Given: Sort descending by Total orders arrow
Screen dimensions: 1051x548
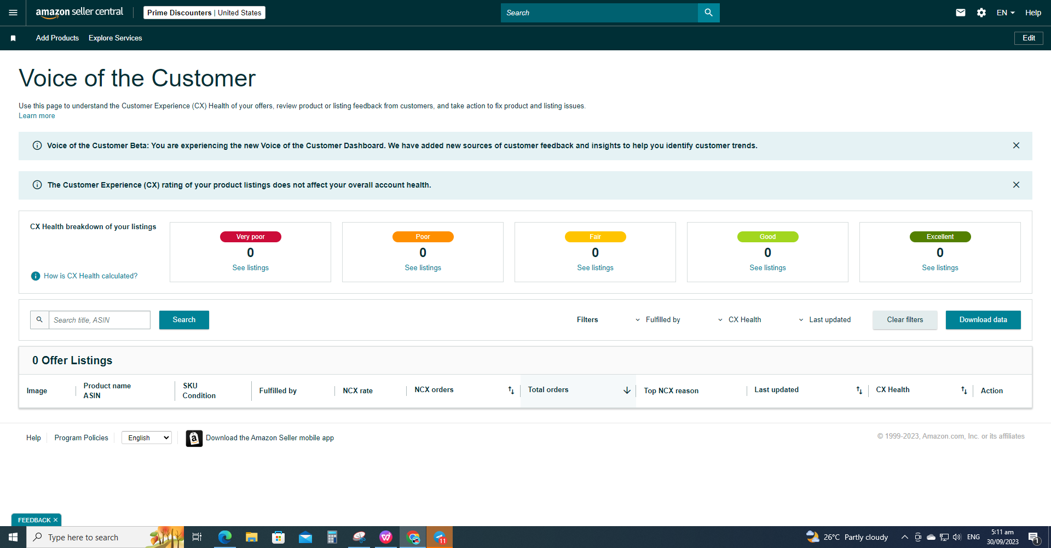Looking at the screenshot, I should click(x=627, y=390).
